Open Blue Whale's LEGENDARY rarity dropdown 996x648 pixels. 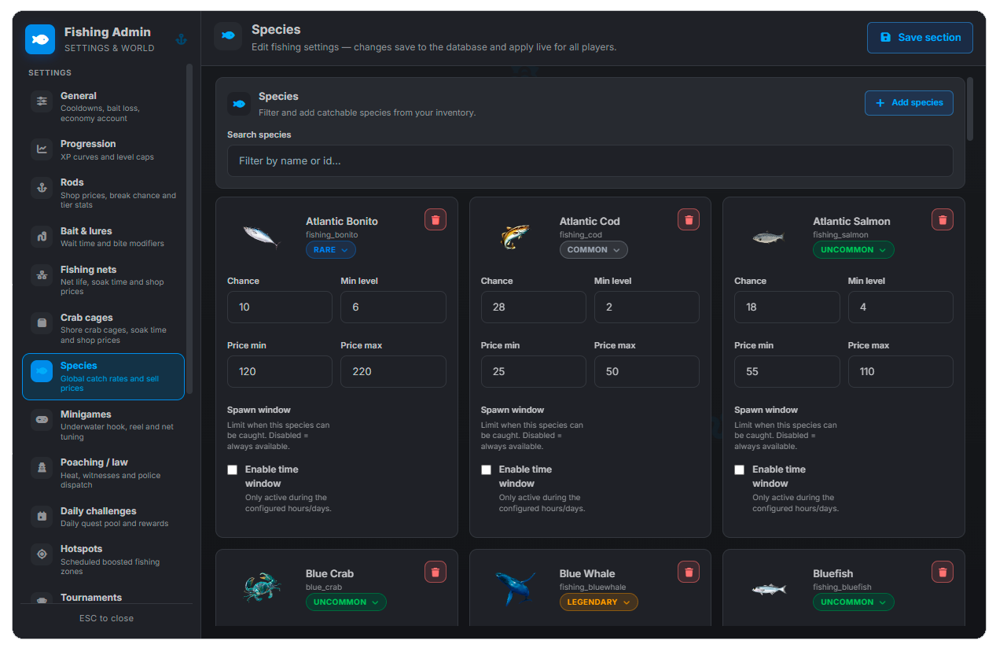tap(599, 602)
